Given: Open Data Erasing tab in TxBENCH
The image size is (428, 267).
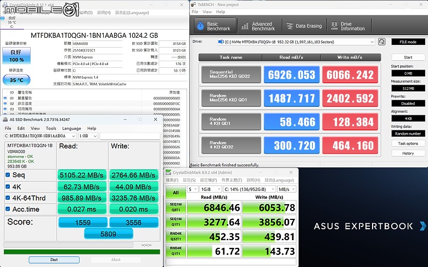Looking at the screenshot, I should pyautogui.click(x=304, y=26).
